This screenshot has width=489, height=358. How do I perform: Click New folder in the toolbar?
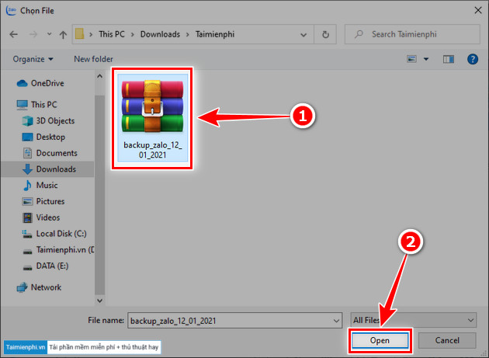click(x=92, y=59)
